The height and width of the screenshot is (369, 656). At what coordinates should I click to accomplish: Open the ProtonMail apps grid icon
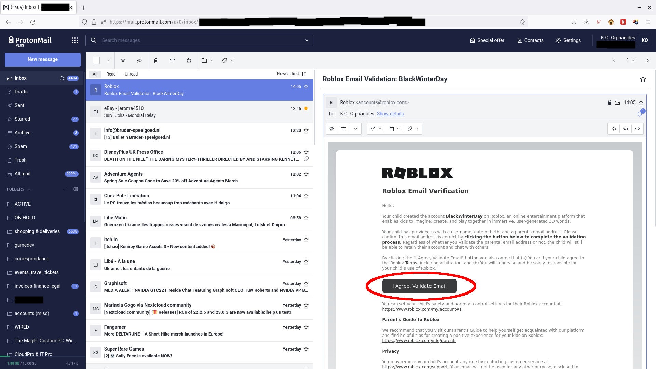[74, 40]
